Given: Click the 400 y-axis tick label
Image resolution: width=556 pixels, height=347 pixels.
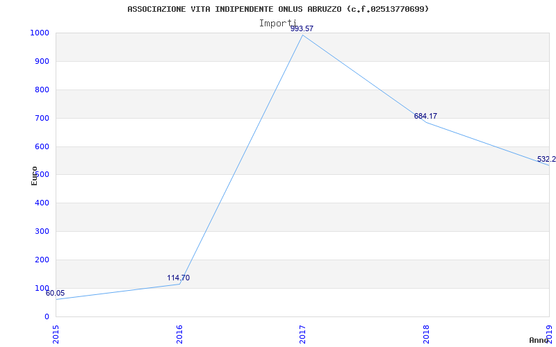Looking at the screenshot, I should pos(42,203).
